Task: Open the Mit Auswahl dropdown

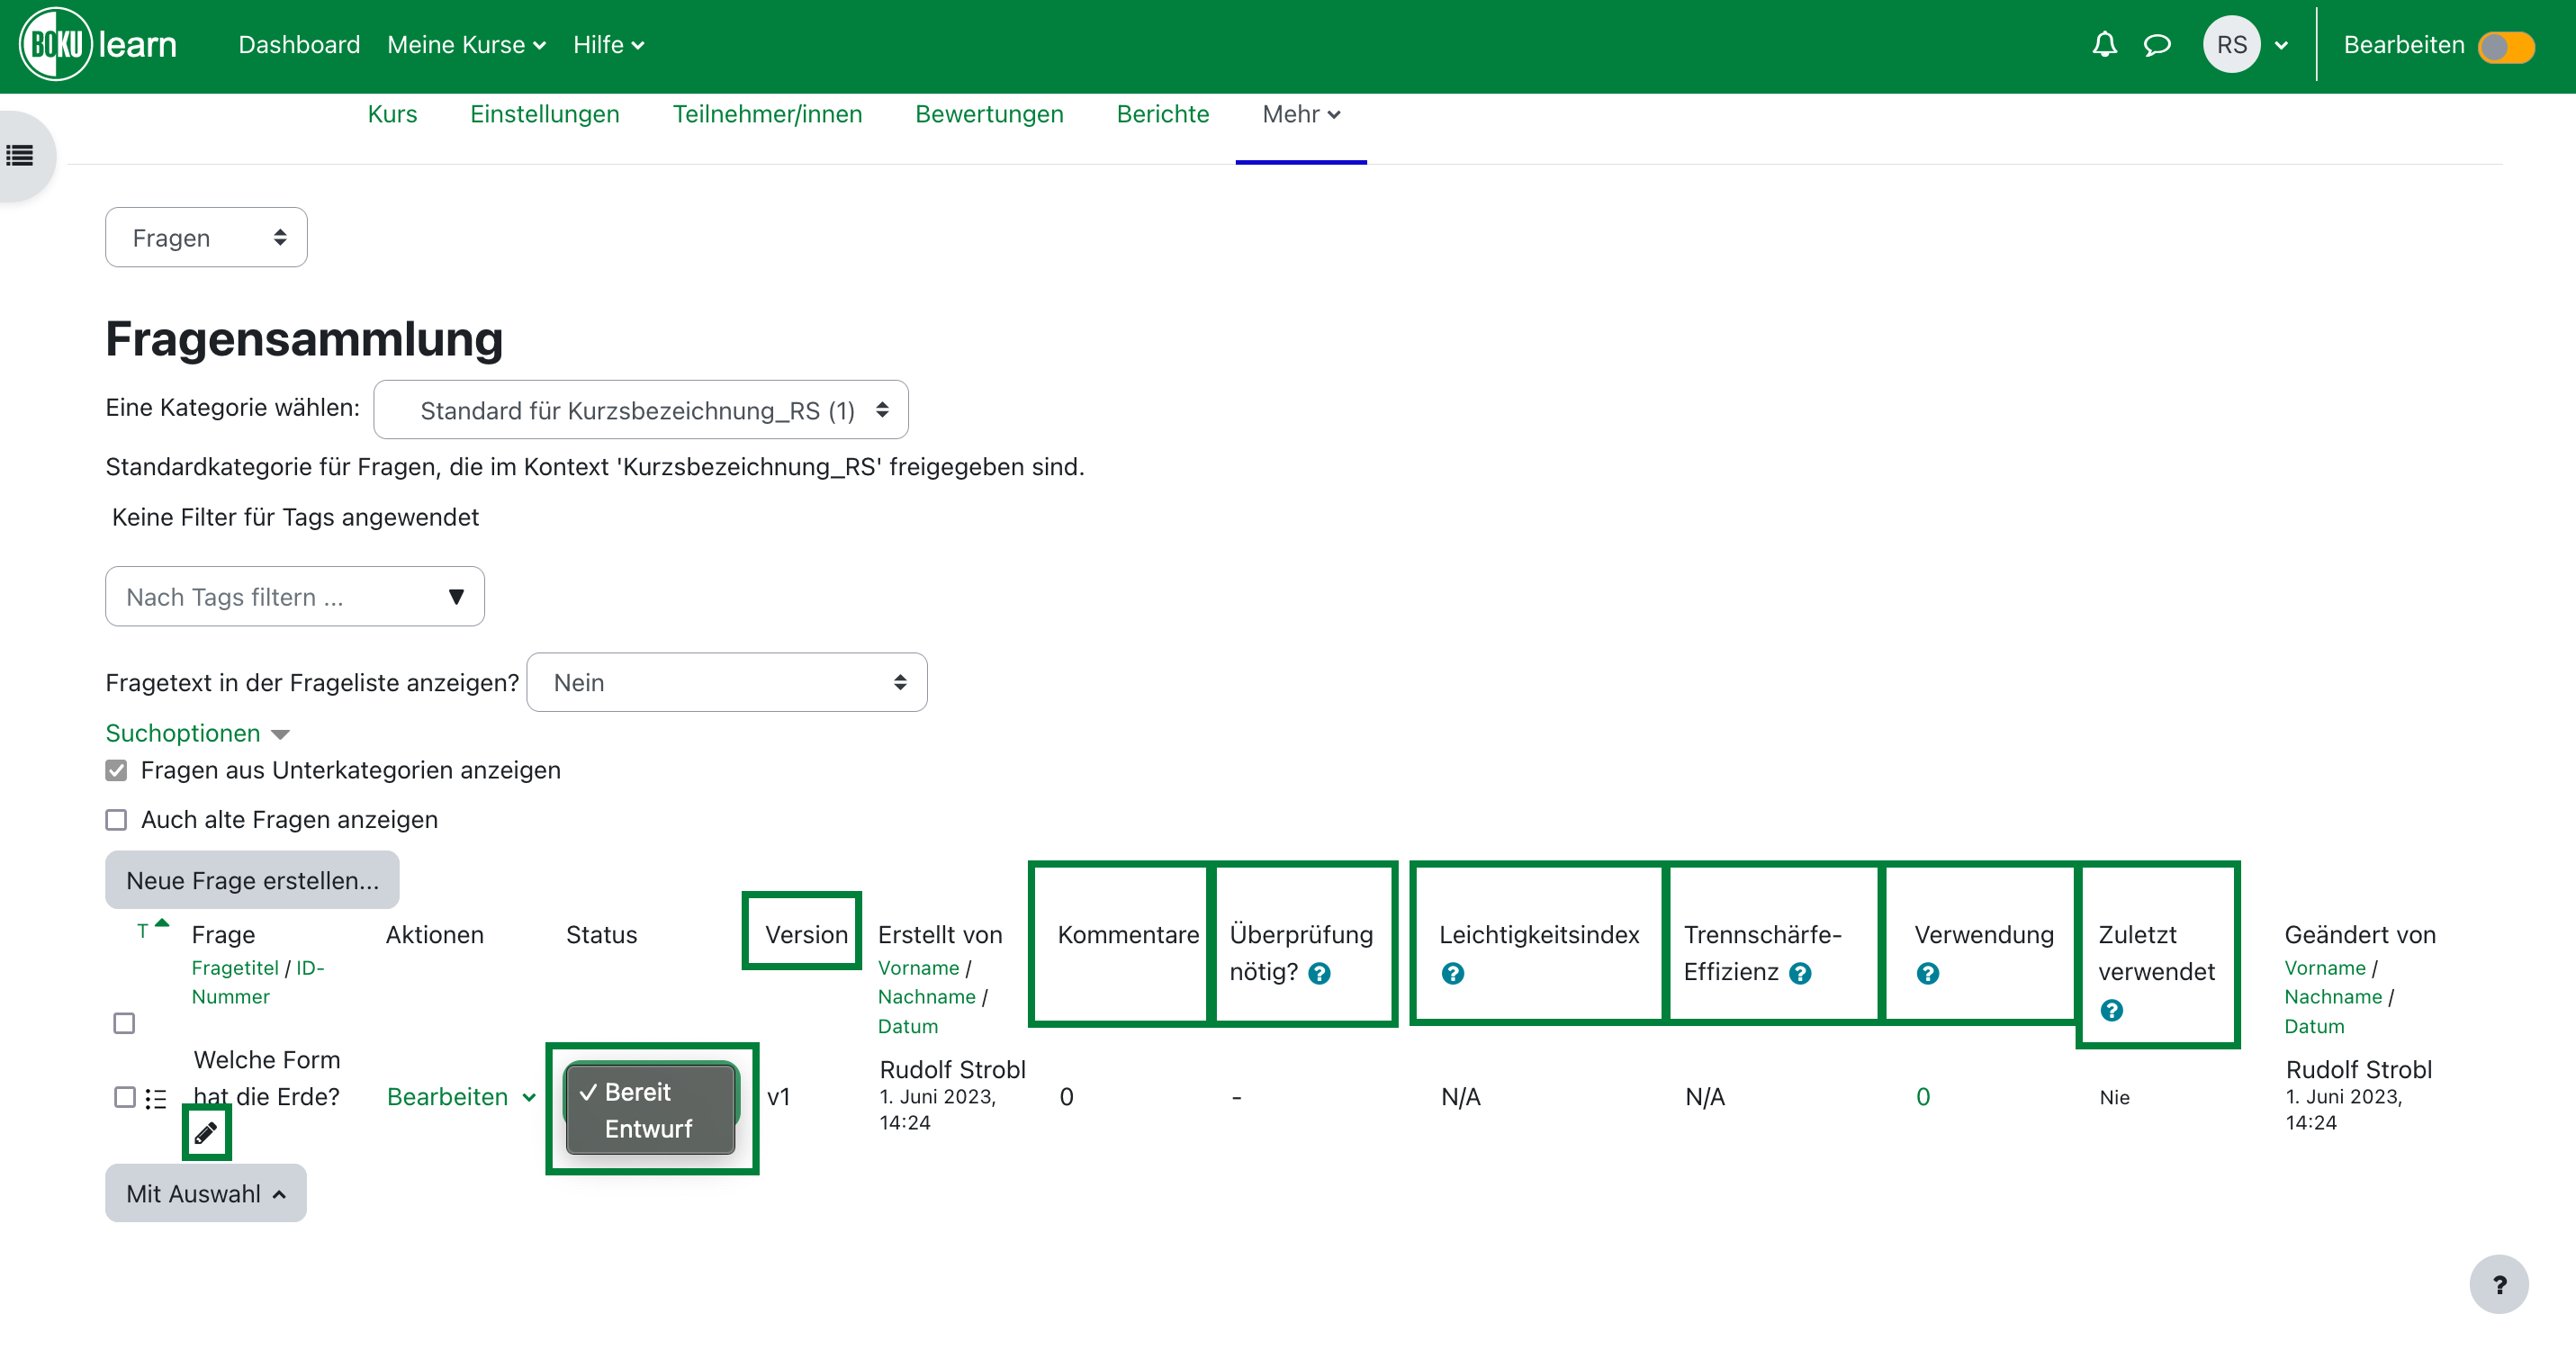Action: click(206, 1193)
